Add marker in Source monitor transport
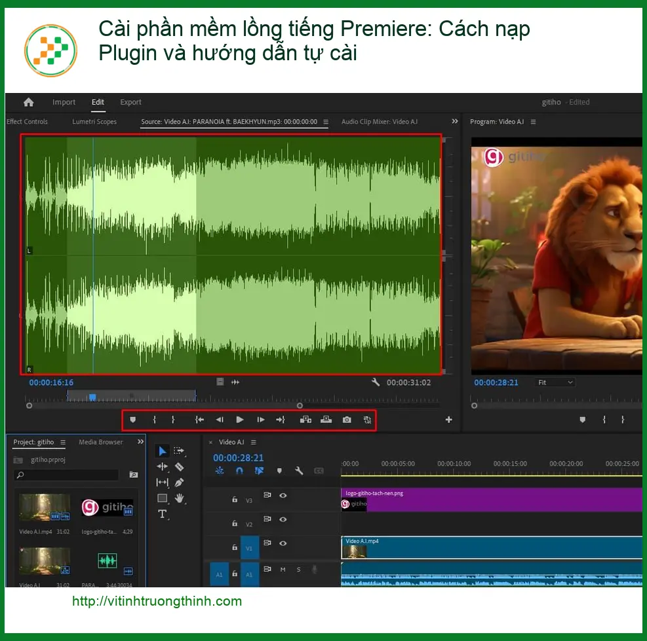 point(133,420)
